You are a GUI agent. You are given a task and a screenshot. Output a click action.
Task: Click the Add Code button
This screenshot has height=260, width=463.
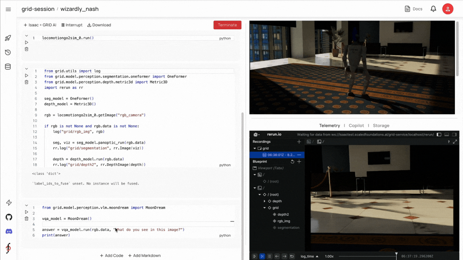[x=112, y=256]
